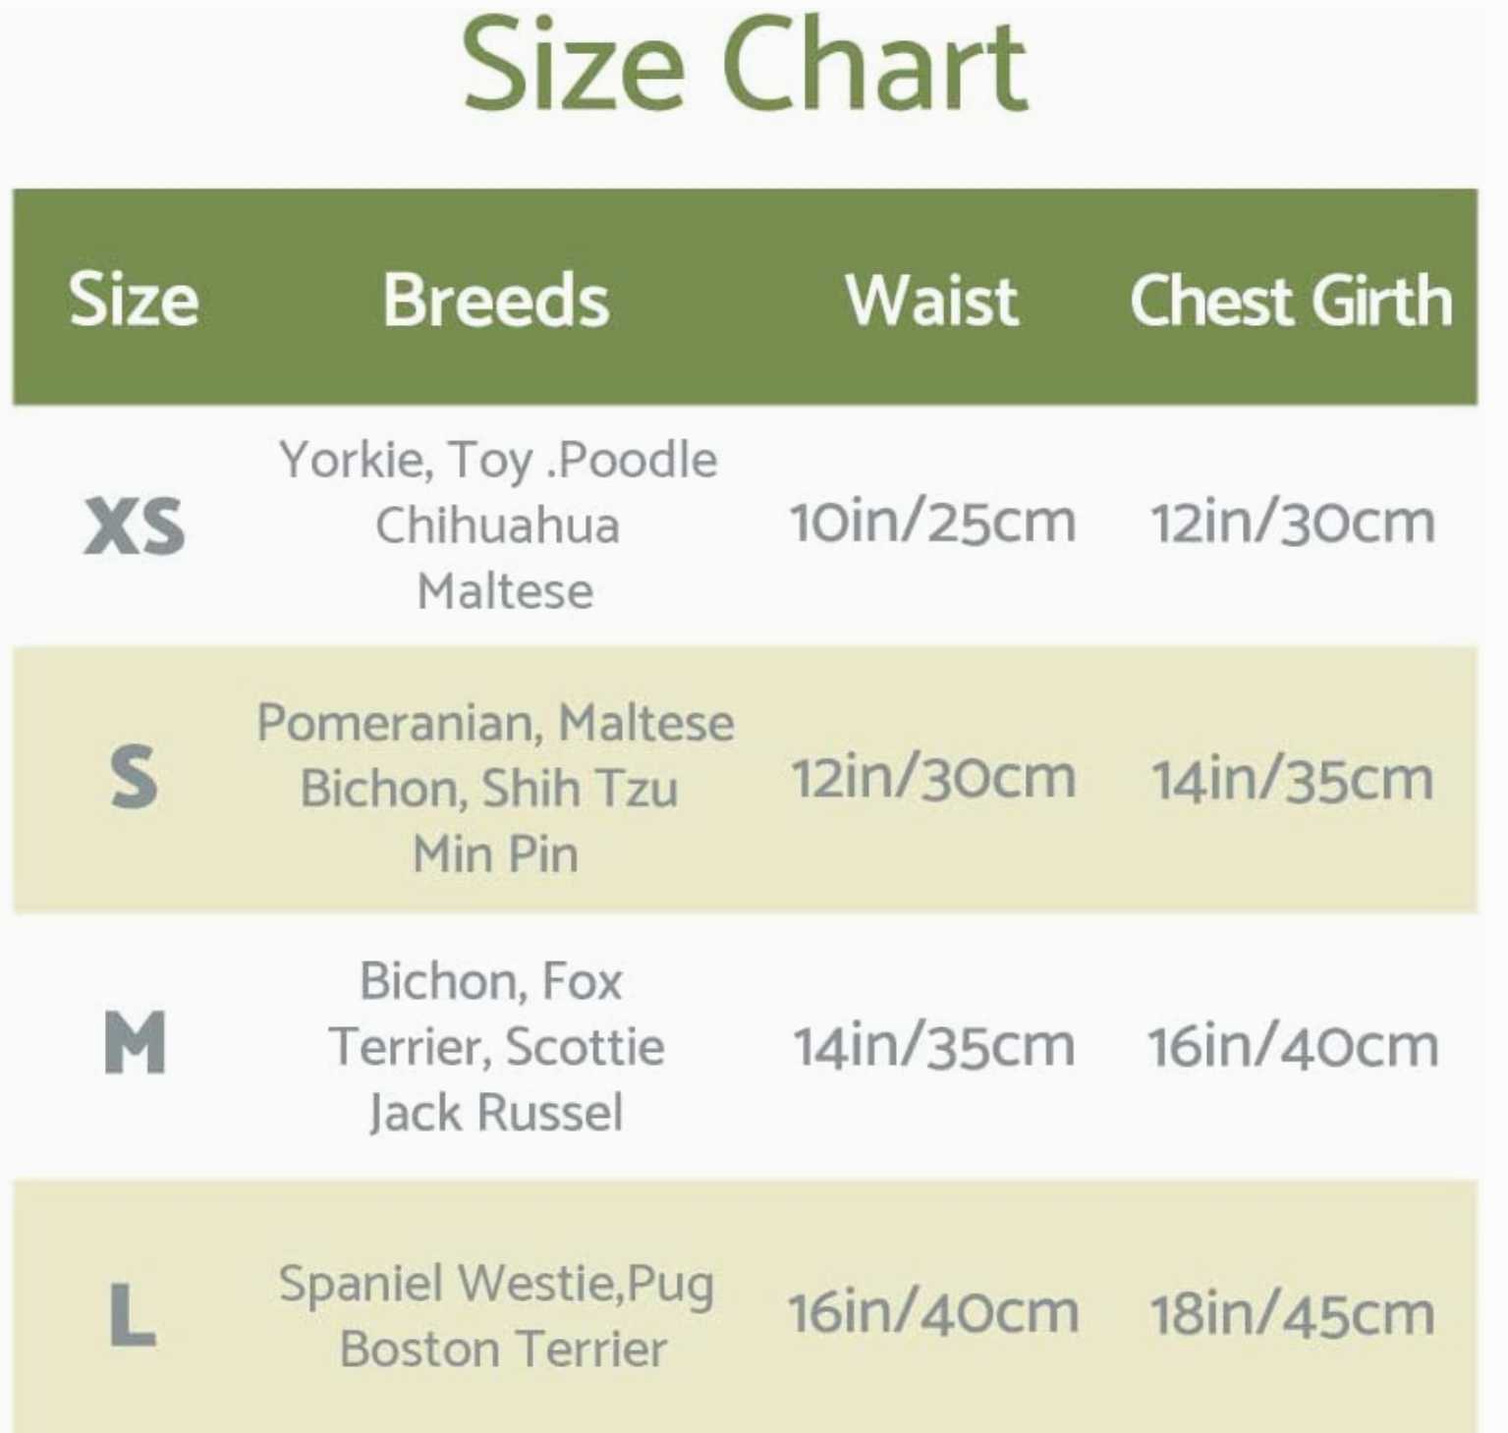Click the Size column header
The image size is (1508, 1433).
[134, 300]
